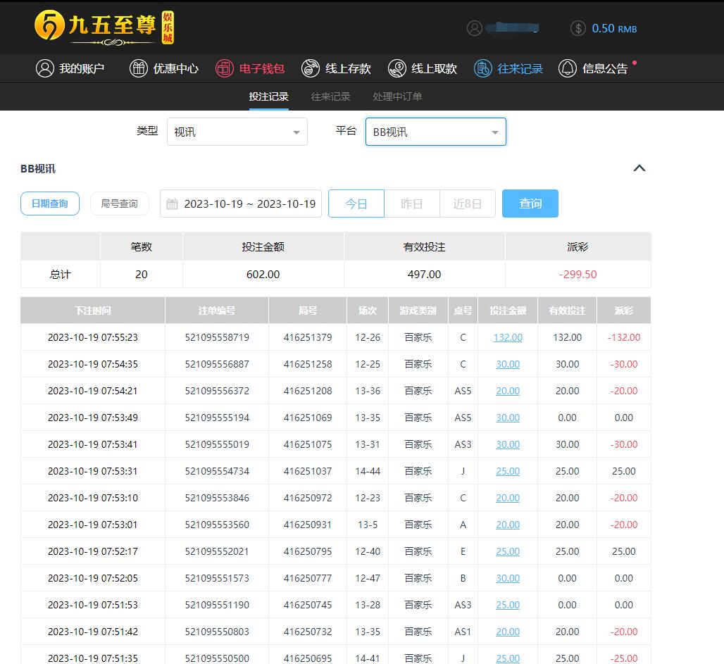This screenshot has width=724, height=664.
Task: Click total payout value -299.50
Action: [578, 275]
